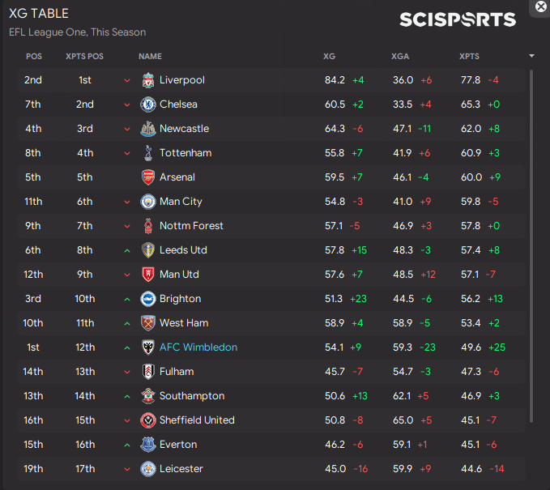Image resolution: width=550 pixels, height=490 pixels.
Task: Click the Leicester club crest
Action: (148, 469)
